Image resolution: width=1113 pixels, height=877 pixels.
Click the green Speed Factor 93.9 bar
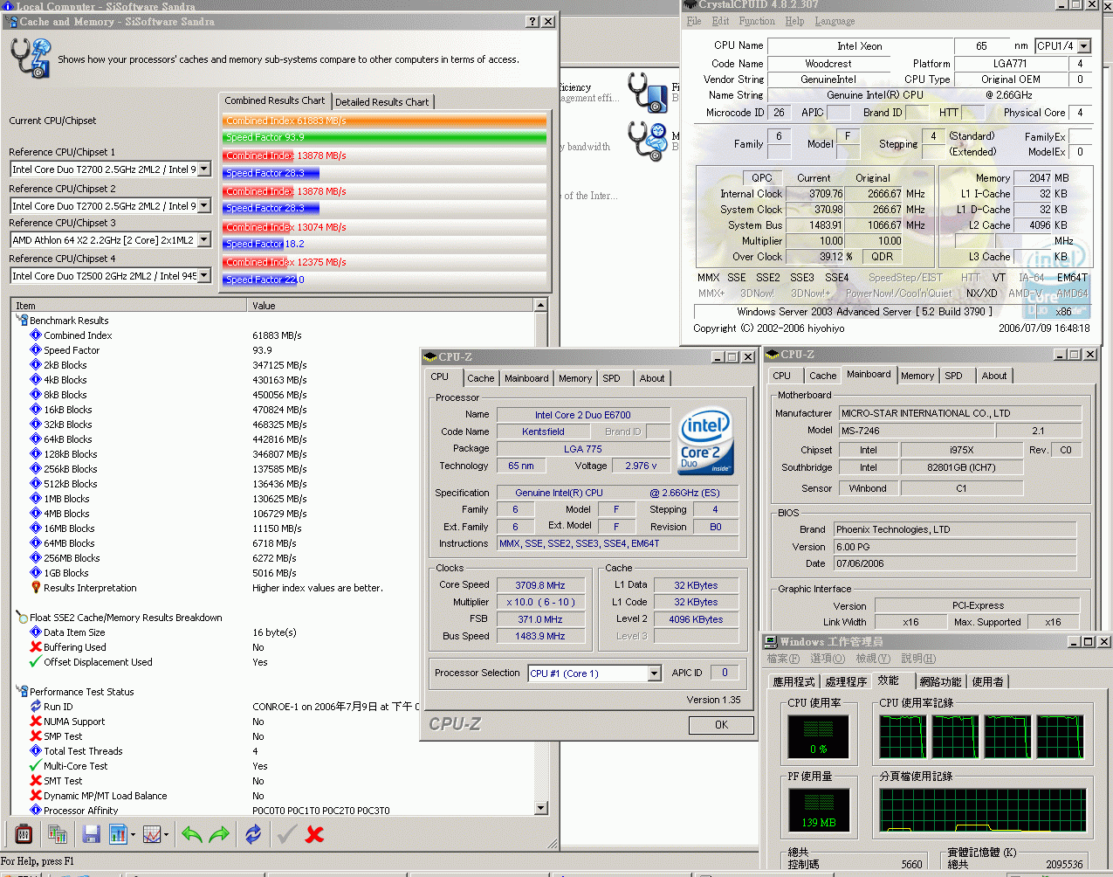pos(384,137)
